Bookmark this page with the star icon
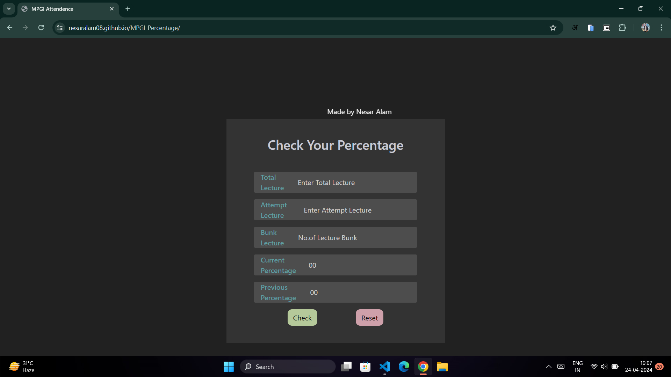This screenshot has width=671, height=377. pos(553,28)
